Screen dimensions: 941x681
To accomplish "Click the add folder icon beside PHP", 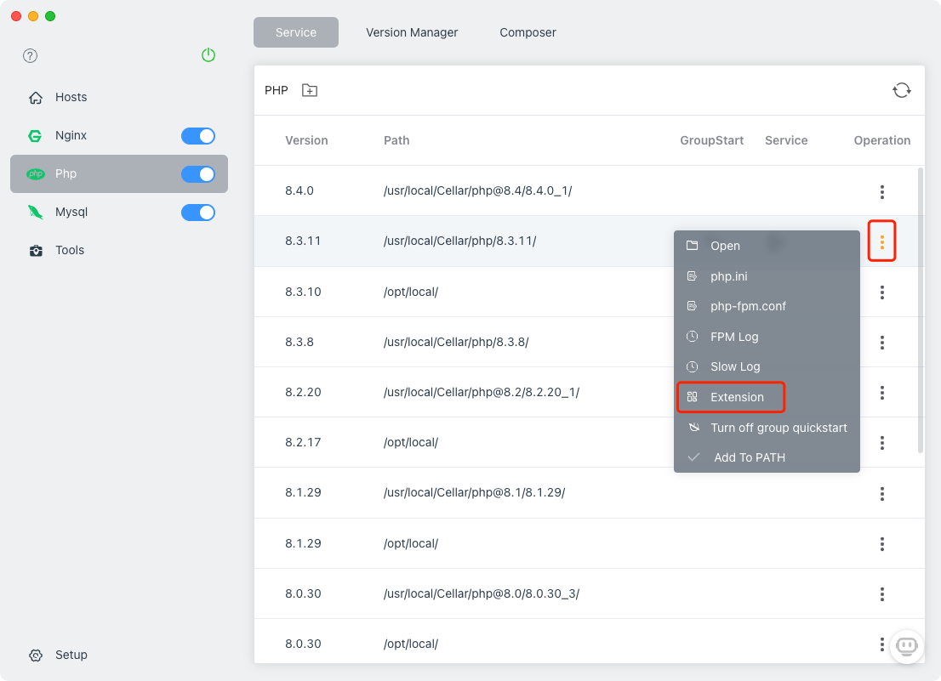I will 310,90.
